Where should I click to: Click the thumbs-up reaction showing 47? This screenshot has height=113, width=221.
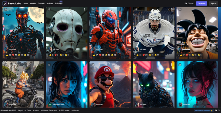point(139,55)
